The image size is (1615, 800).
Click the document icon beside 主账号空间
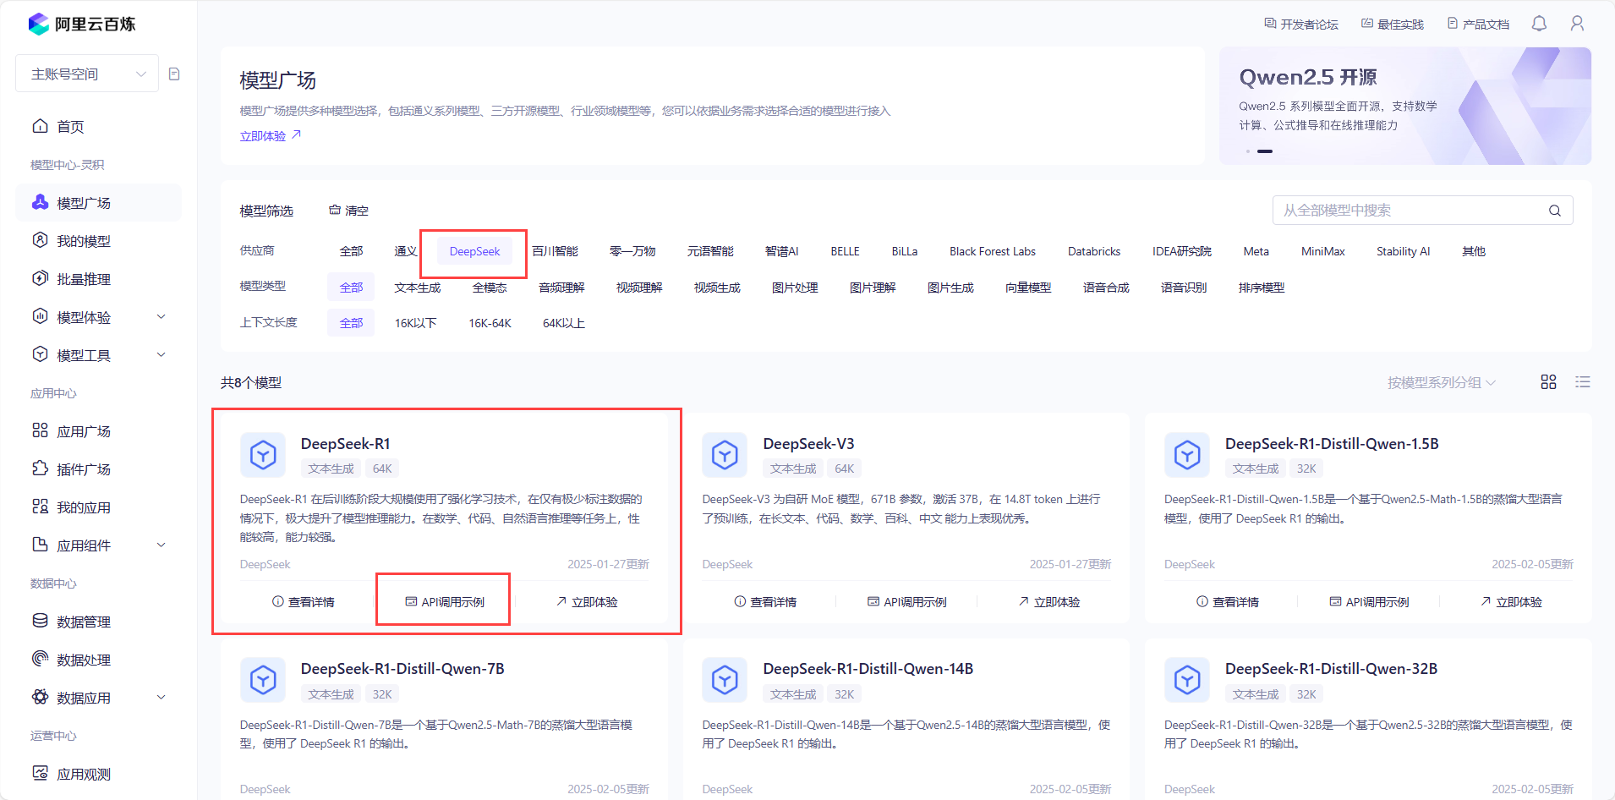[174, 74]
